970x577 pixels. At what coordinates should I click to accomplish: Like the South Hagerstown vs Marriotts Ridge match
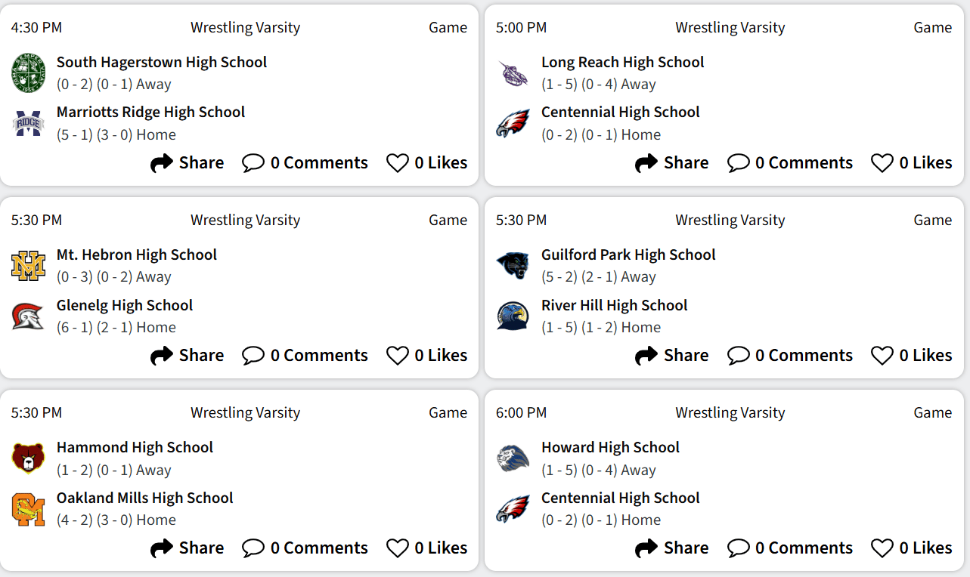(x=427, y=162)
